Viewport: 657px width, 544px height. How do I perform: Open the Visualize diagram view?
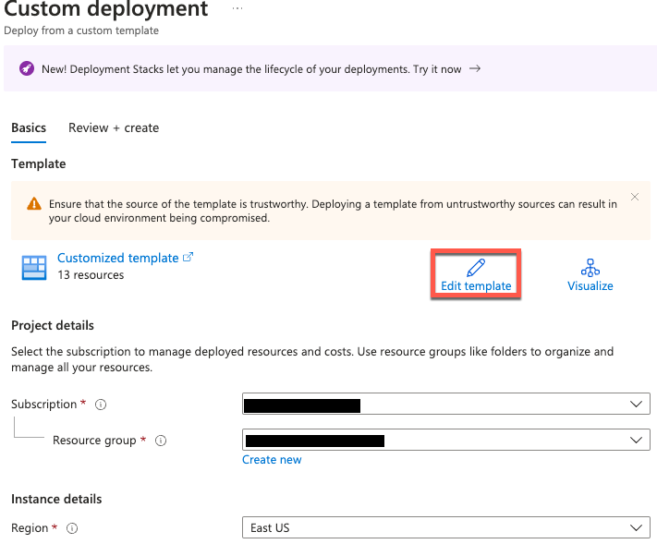(590, 274)
